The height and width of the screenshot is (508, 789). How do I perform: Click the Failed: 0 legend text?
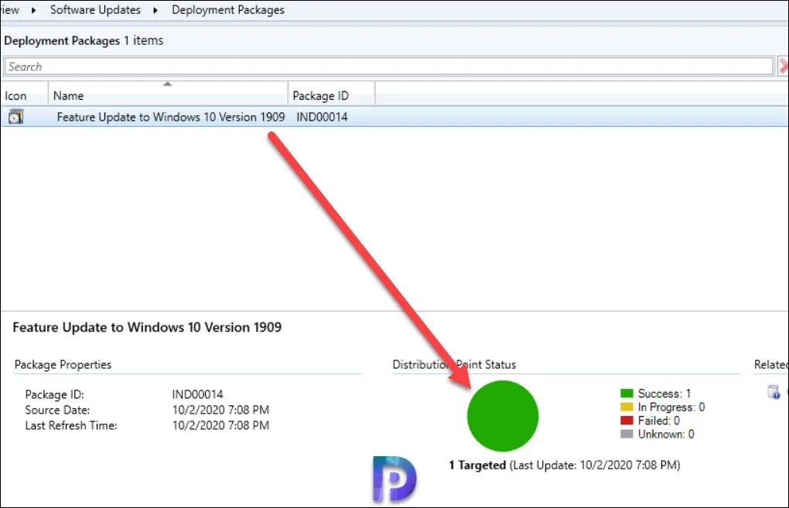(x=659, y=421)
